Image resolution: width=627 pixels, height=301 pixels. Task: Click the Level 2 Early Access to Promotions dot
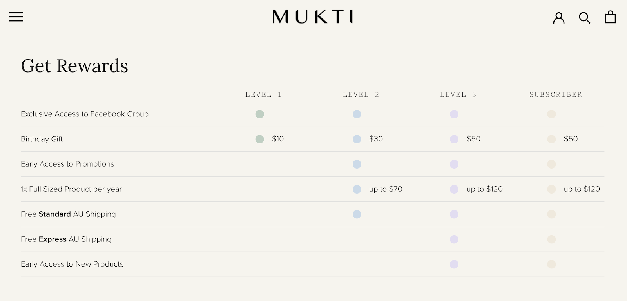(357, 164)
